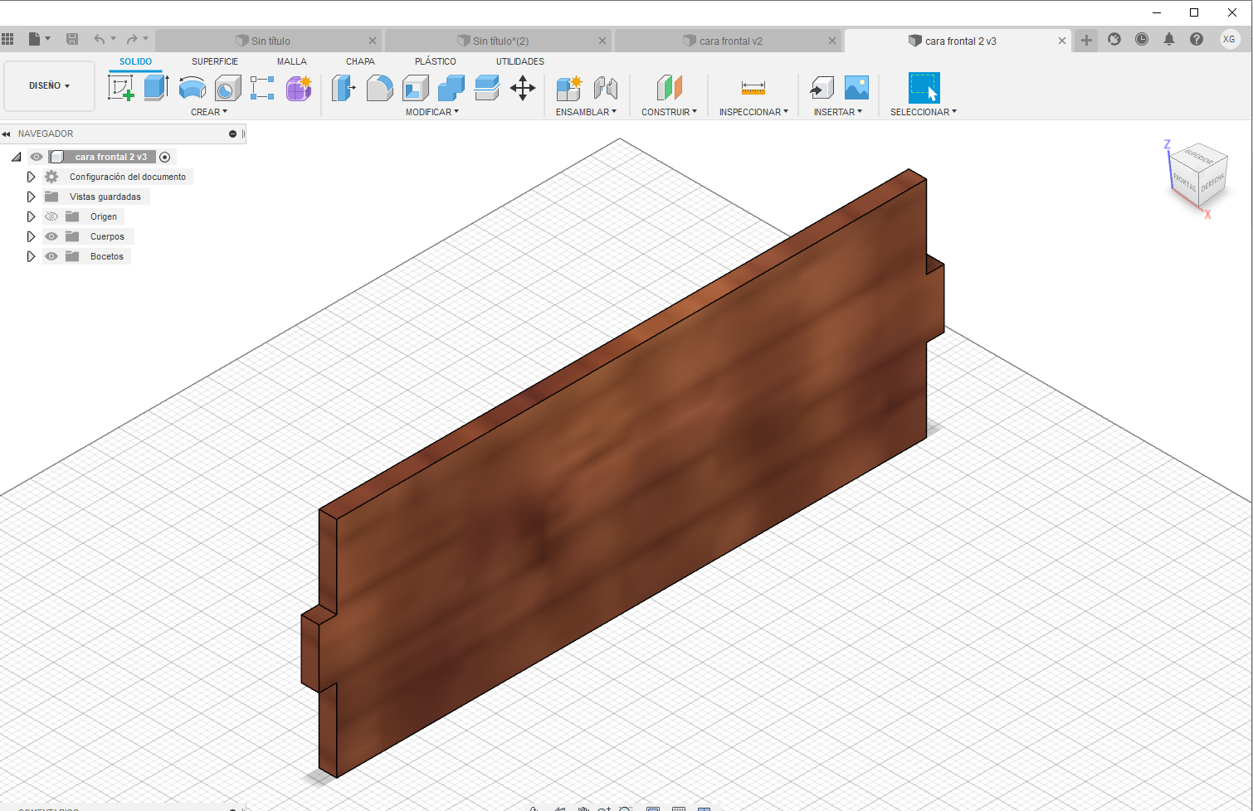Select the New Component tool
The height and width of the screenshot is (811, 1253).
pyautogui.click(x=569, y=87)
